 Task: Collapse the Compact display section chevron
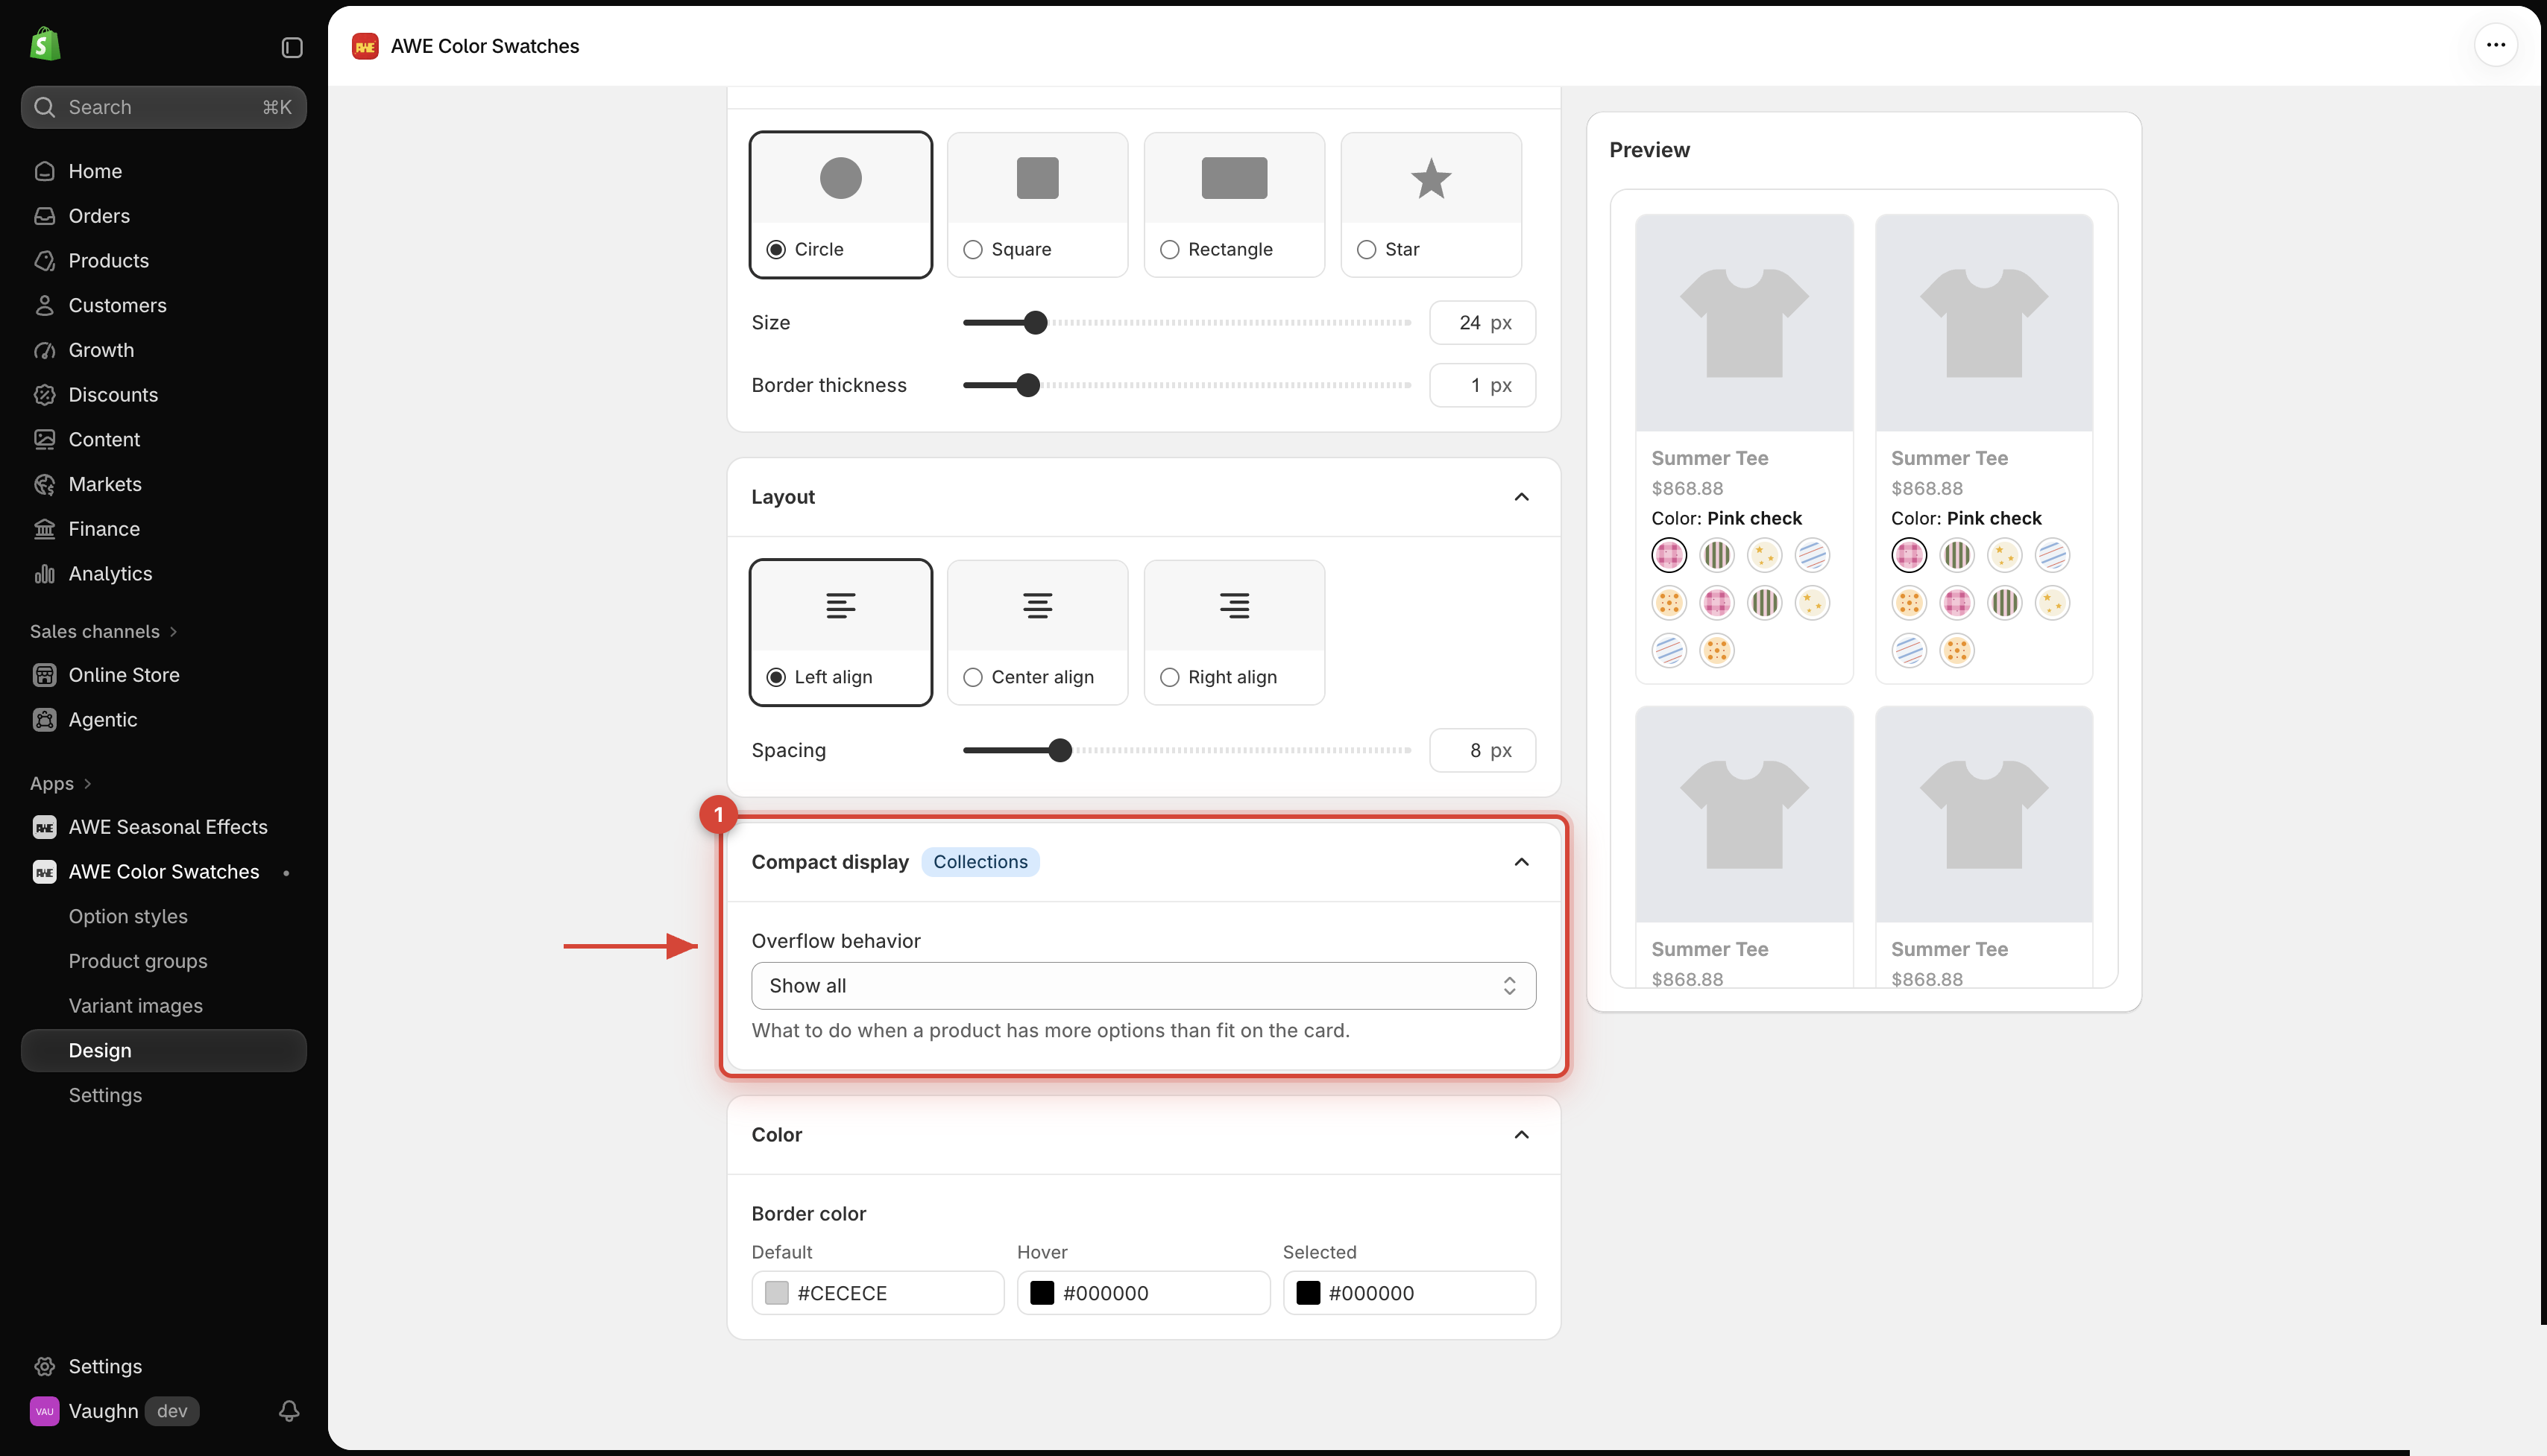coord(1522,862)
